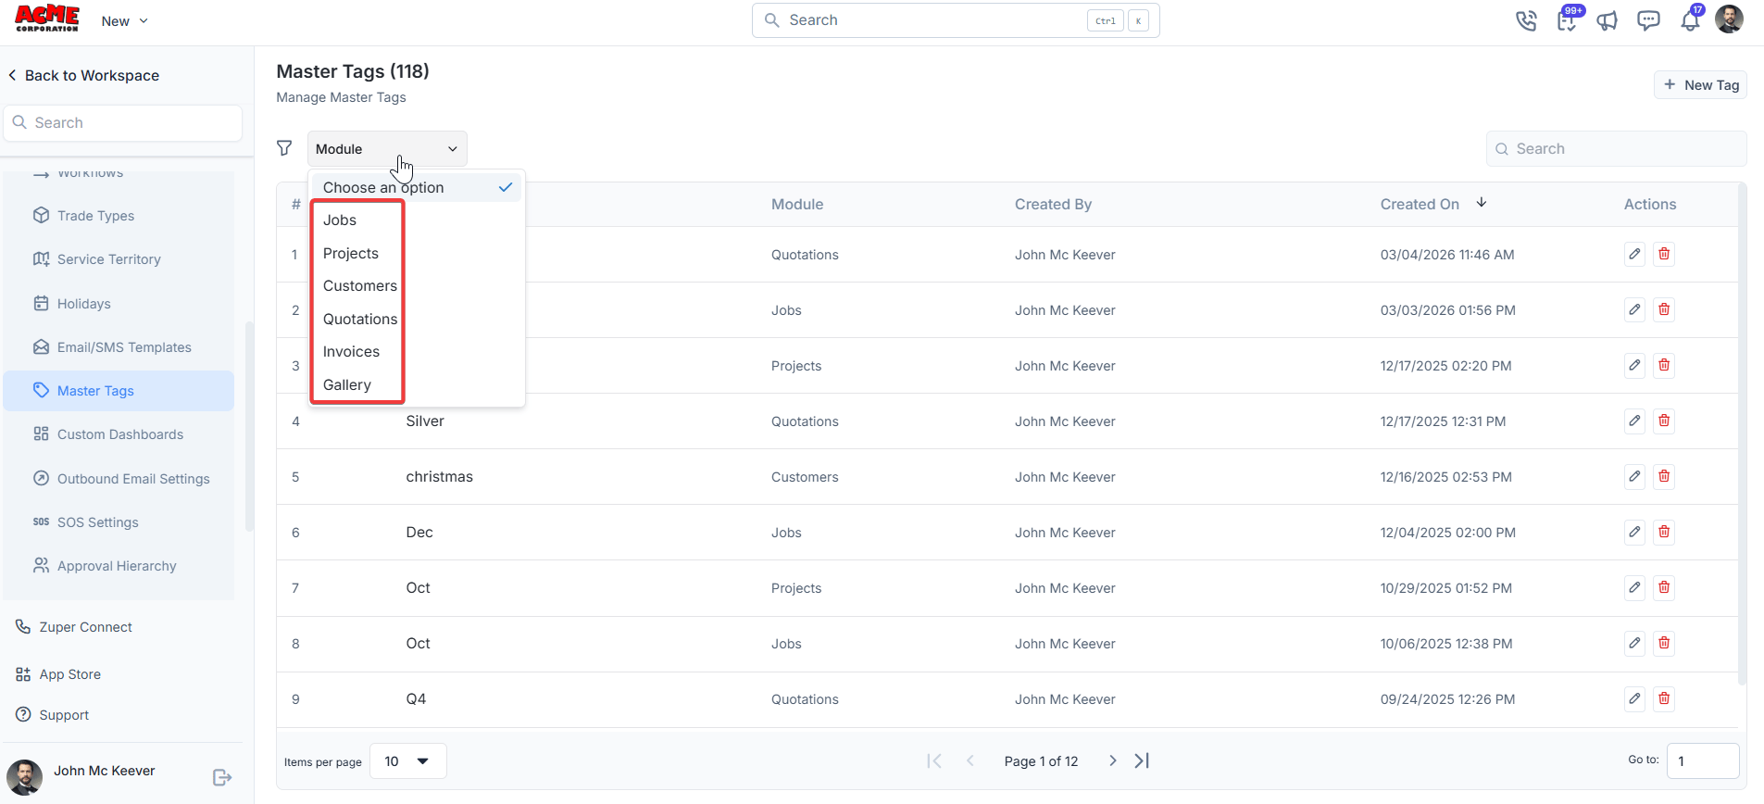Collapse the Module filter dropdown
This screenshot has height=804, width=1764.
[387, 149]
